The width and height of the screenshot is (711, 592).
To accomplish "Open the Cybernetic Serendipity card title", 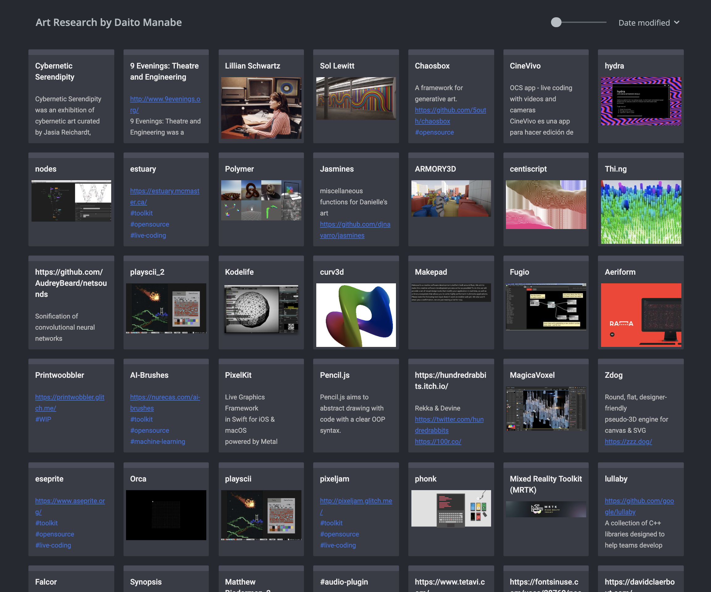I will 54,71.
